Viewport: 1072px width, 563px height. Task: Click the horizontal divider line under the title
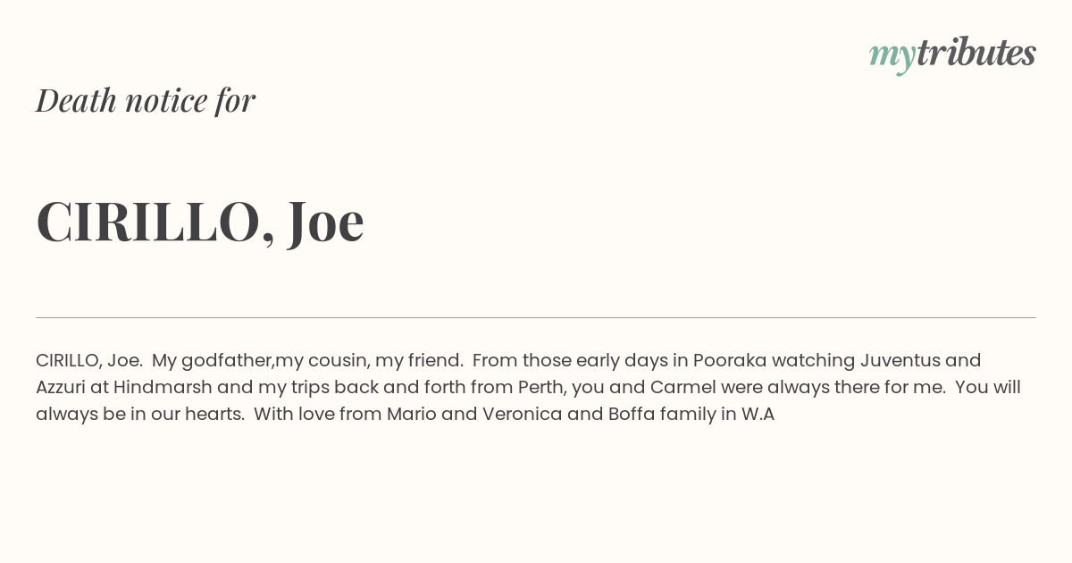[536, 317]
